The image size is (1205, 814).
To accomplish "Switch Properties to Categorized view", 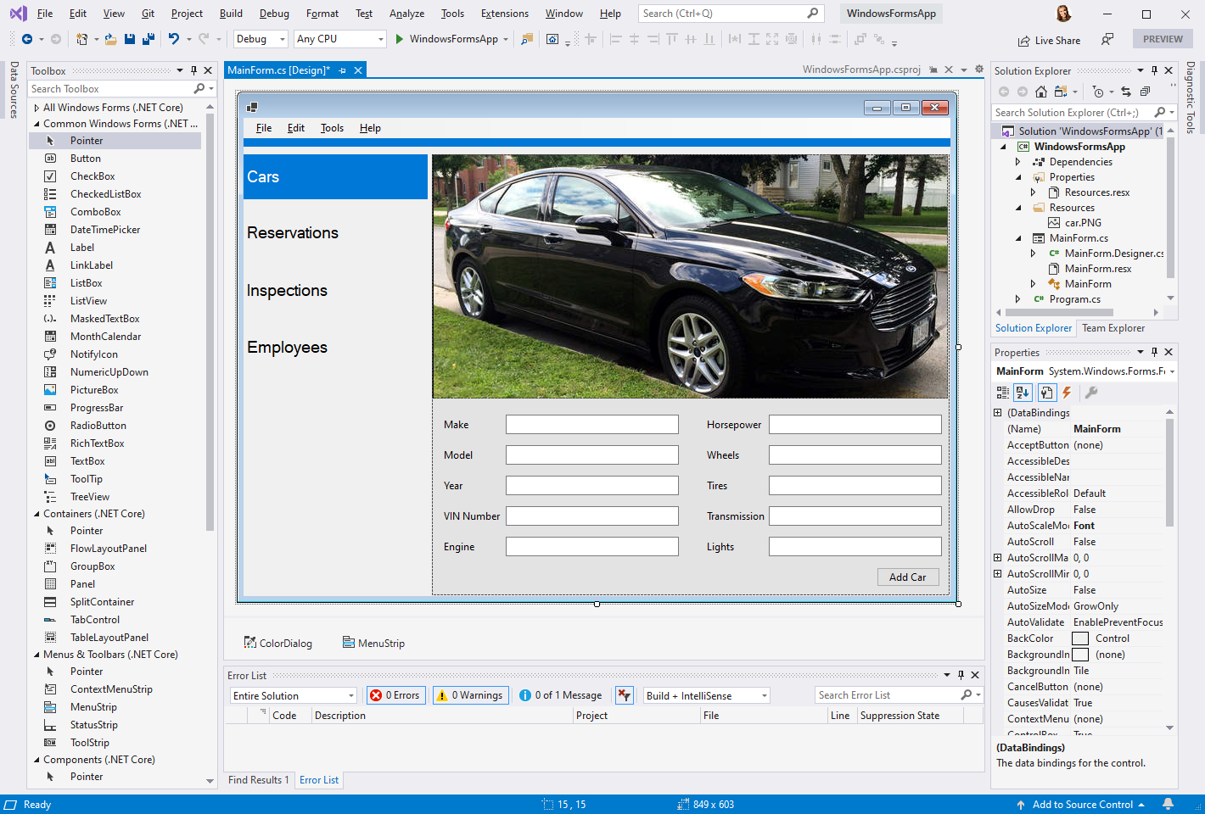I will point(1002,392).
